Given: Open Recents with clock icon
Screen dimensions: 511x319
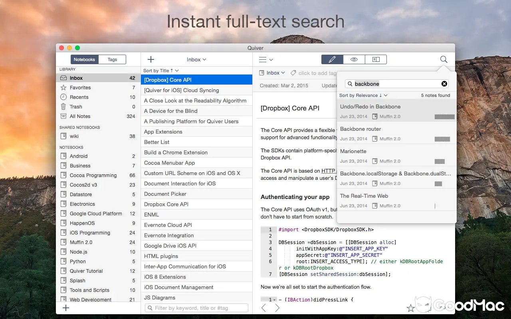Looking at the screenshot, I should tap(98, 97).
